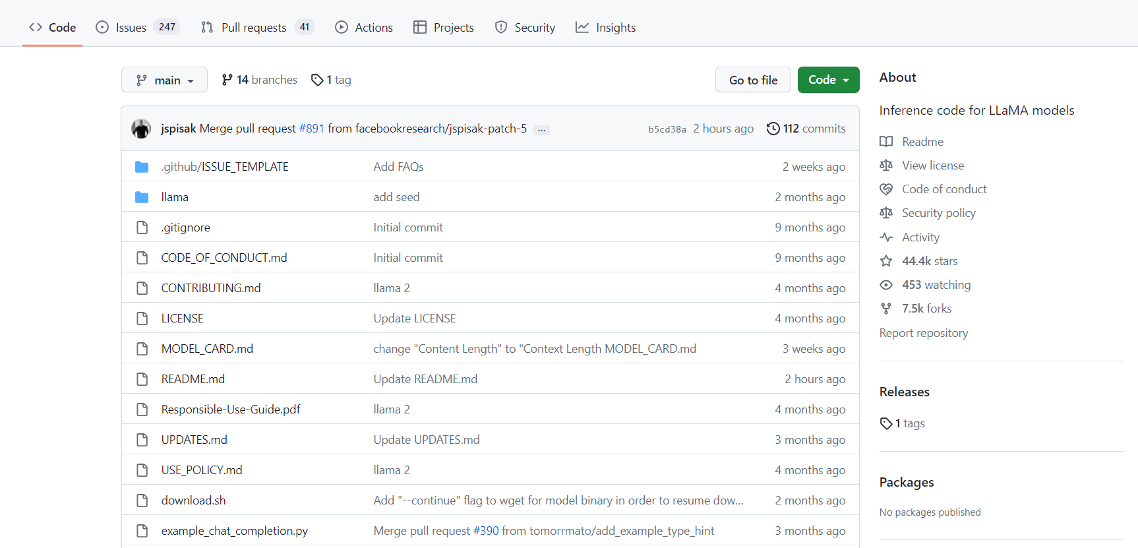The image size is (1138, 548).
Task: Open the llama folder
Action: click(x=175, y=197)
